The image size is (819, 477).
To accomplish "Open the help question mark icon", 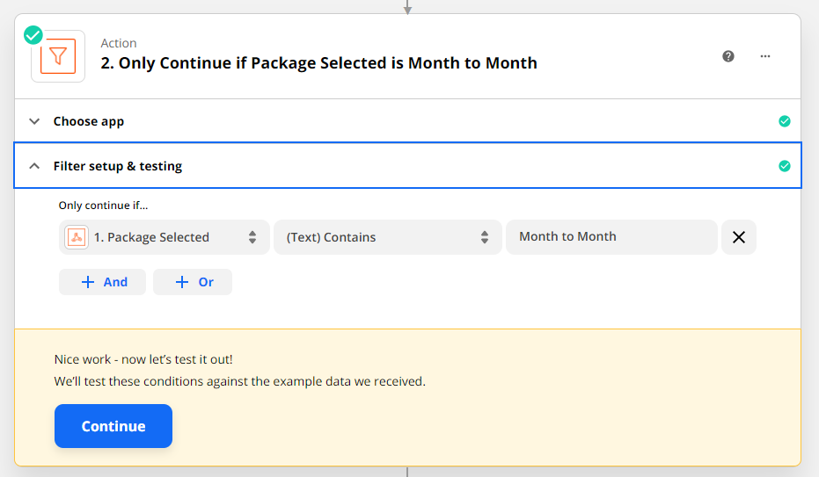I will [728, 56].
